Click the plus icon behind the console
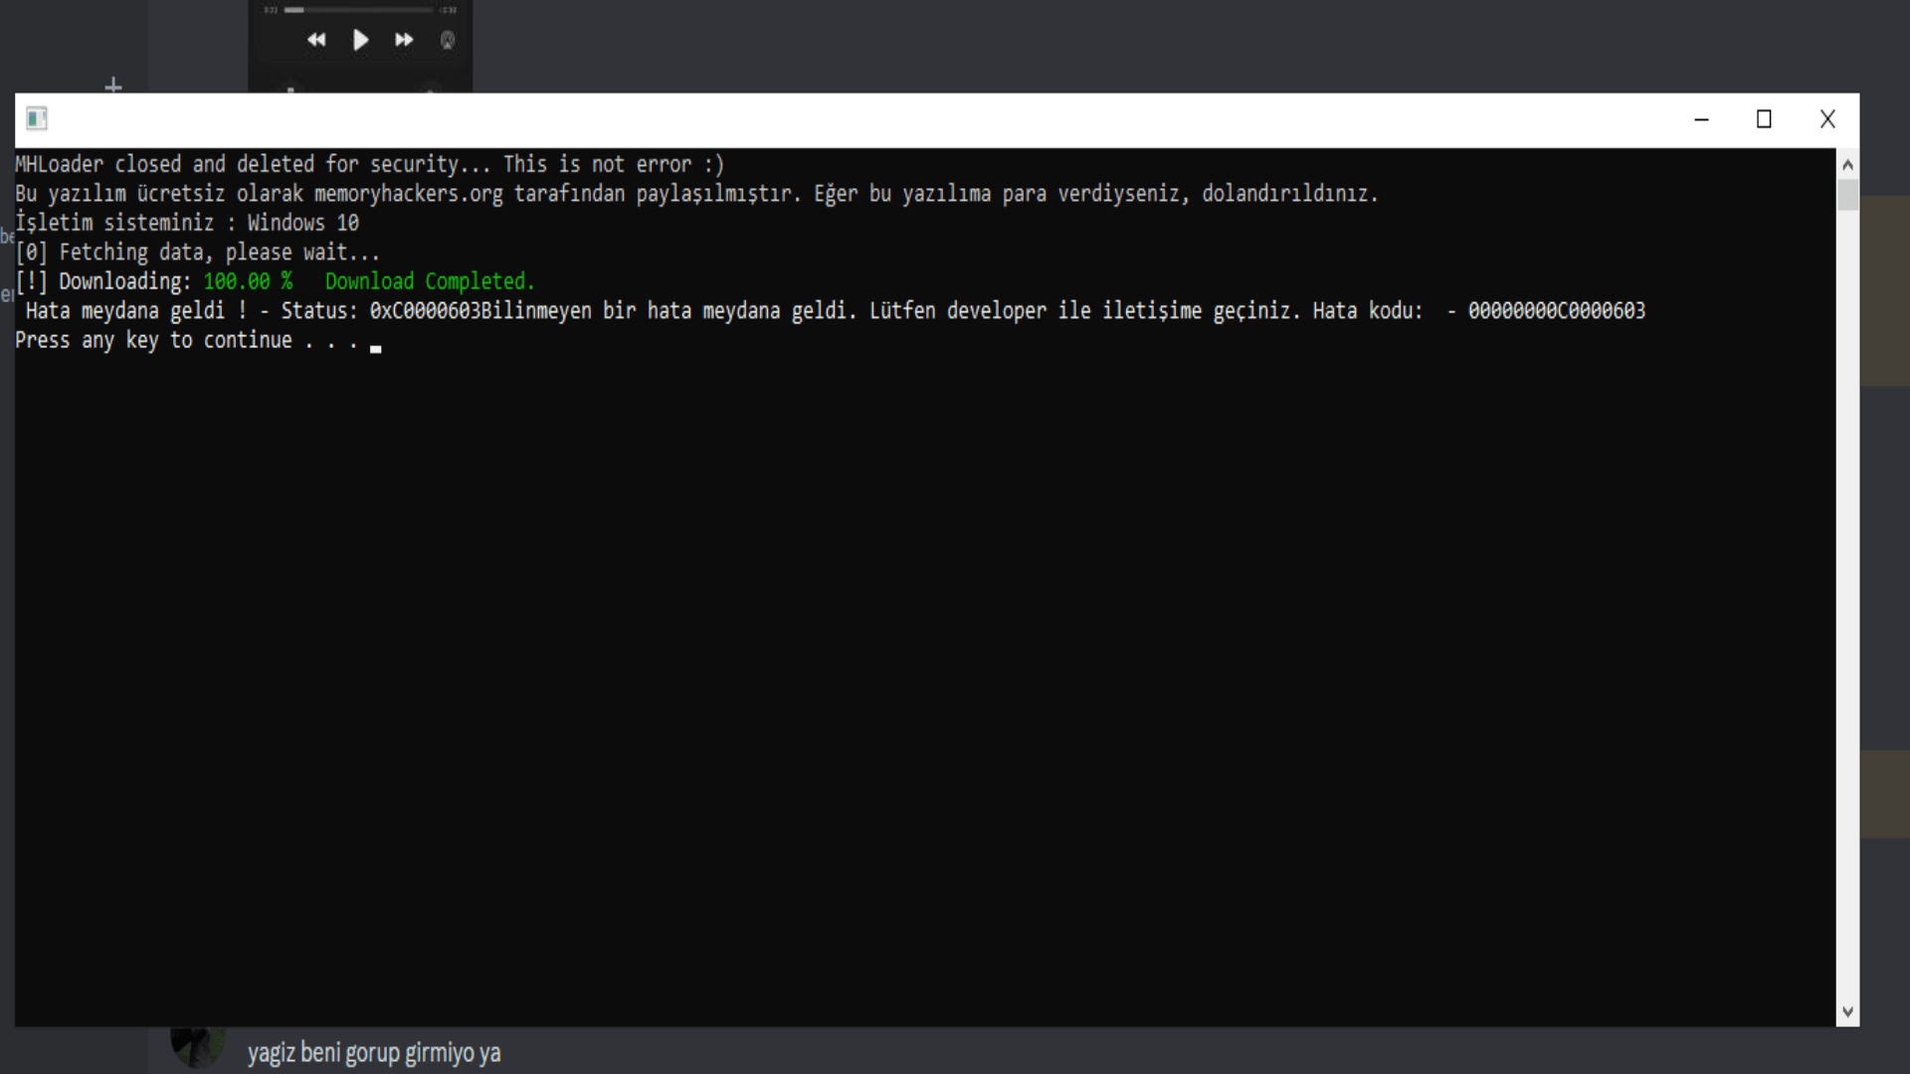1910x1074 pixels. click(113, 86)
